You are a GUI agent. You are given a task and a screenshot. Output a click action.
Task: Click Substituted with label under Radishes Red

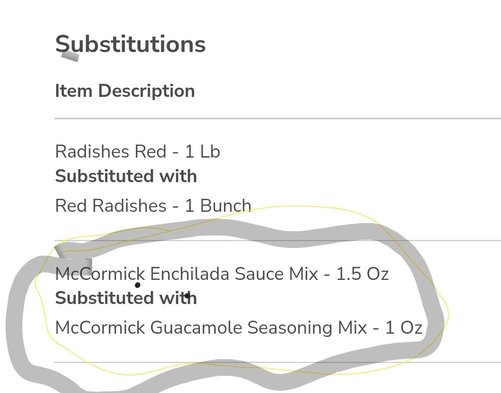[x=126, y=176]
